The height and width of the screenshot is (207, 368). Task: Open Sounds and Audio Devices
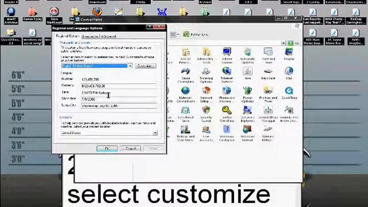pos(289,114)
